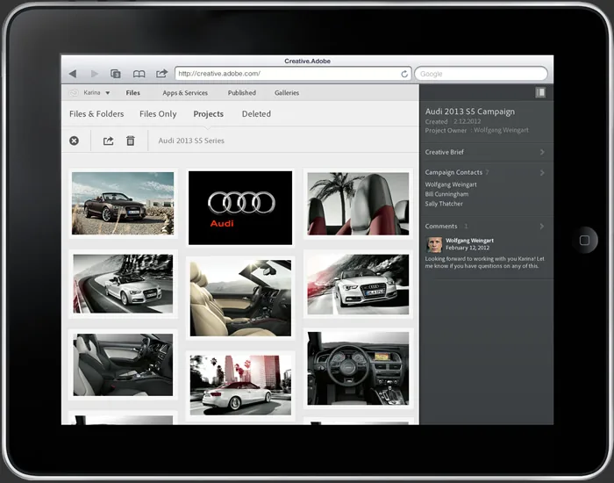The image size is (614, 483).
Task: Open the Audi logo thumbnail
Action: (240, 208)
